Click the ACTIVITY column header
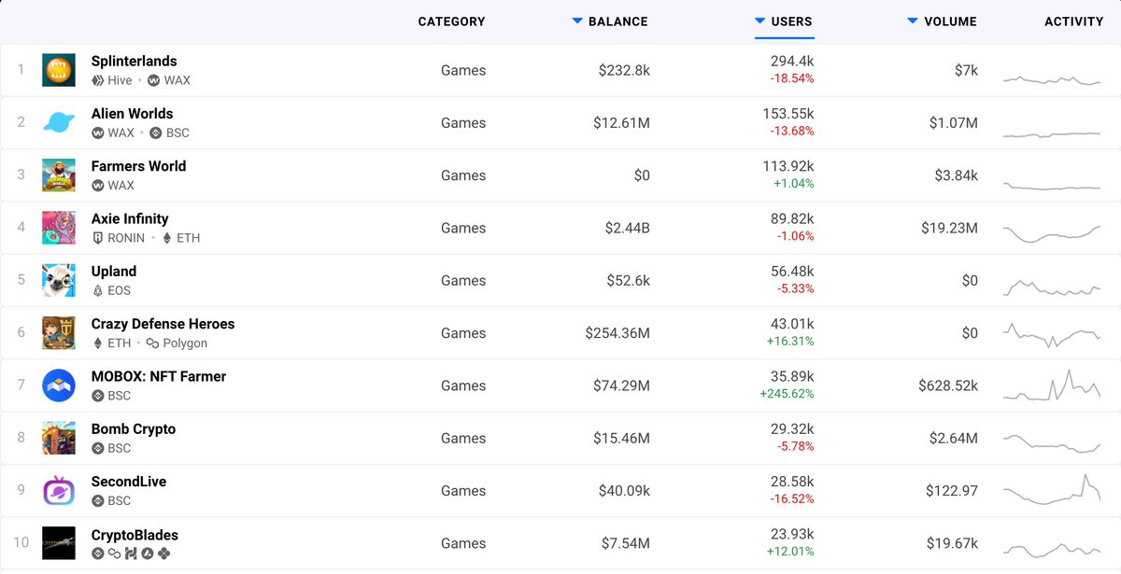Image resolution: width=1121 pixels, height=574 pixels. [x=1073, y=21]
